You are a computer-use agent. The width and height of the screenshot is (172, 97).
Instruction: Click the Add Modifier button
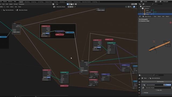pyautogui.click(x=157, y=82)
